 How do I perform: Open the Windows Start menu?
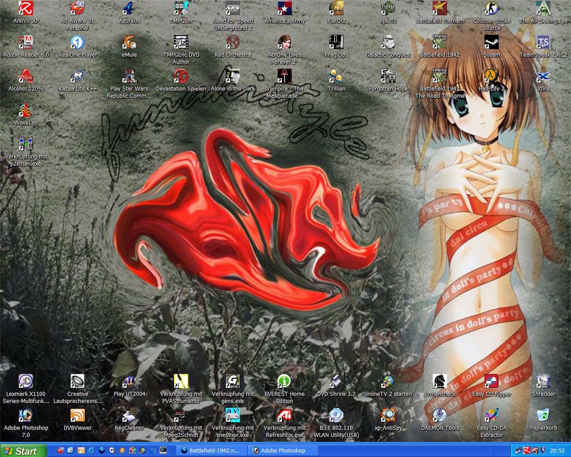(x=23, y=450)
